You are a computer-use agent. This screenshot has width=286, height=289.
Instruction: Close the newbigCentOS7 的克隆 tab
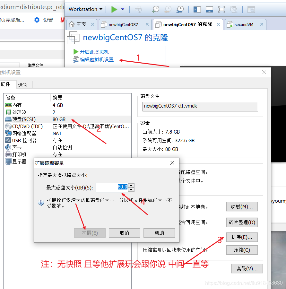click(218, 24)
